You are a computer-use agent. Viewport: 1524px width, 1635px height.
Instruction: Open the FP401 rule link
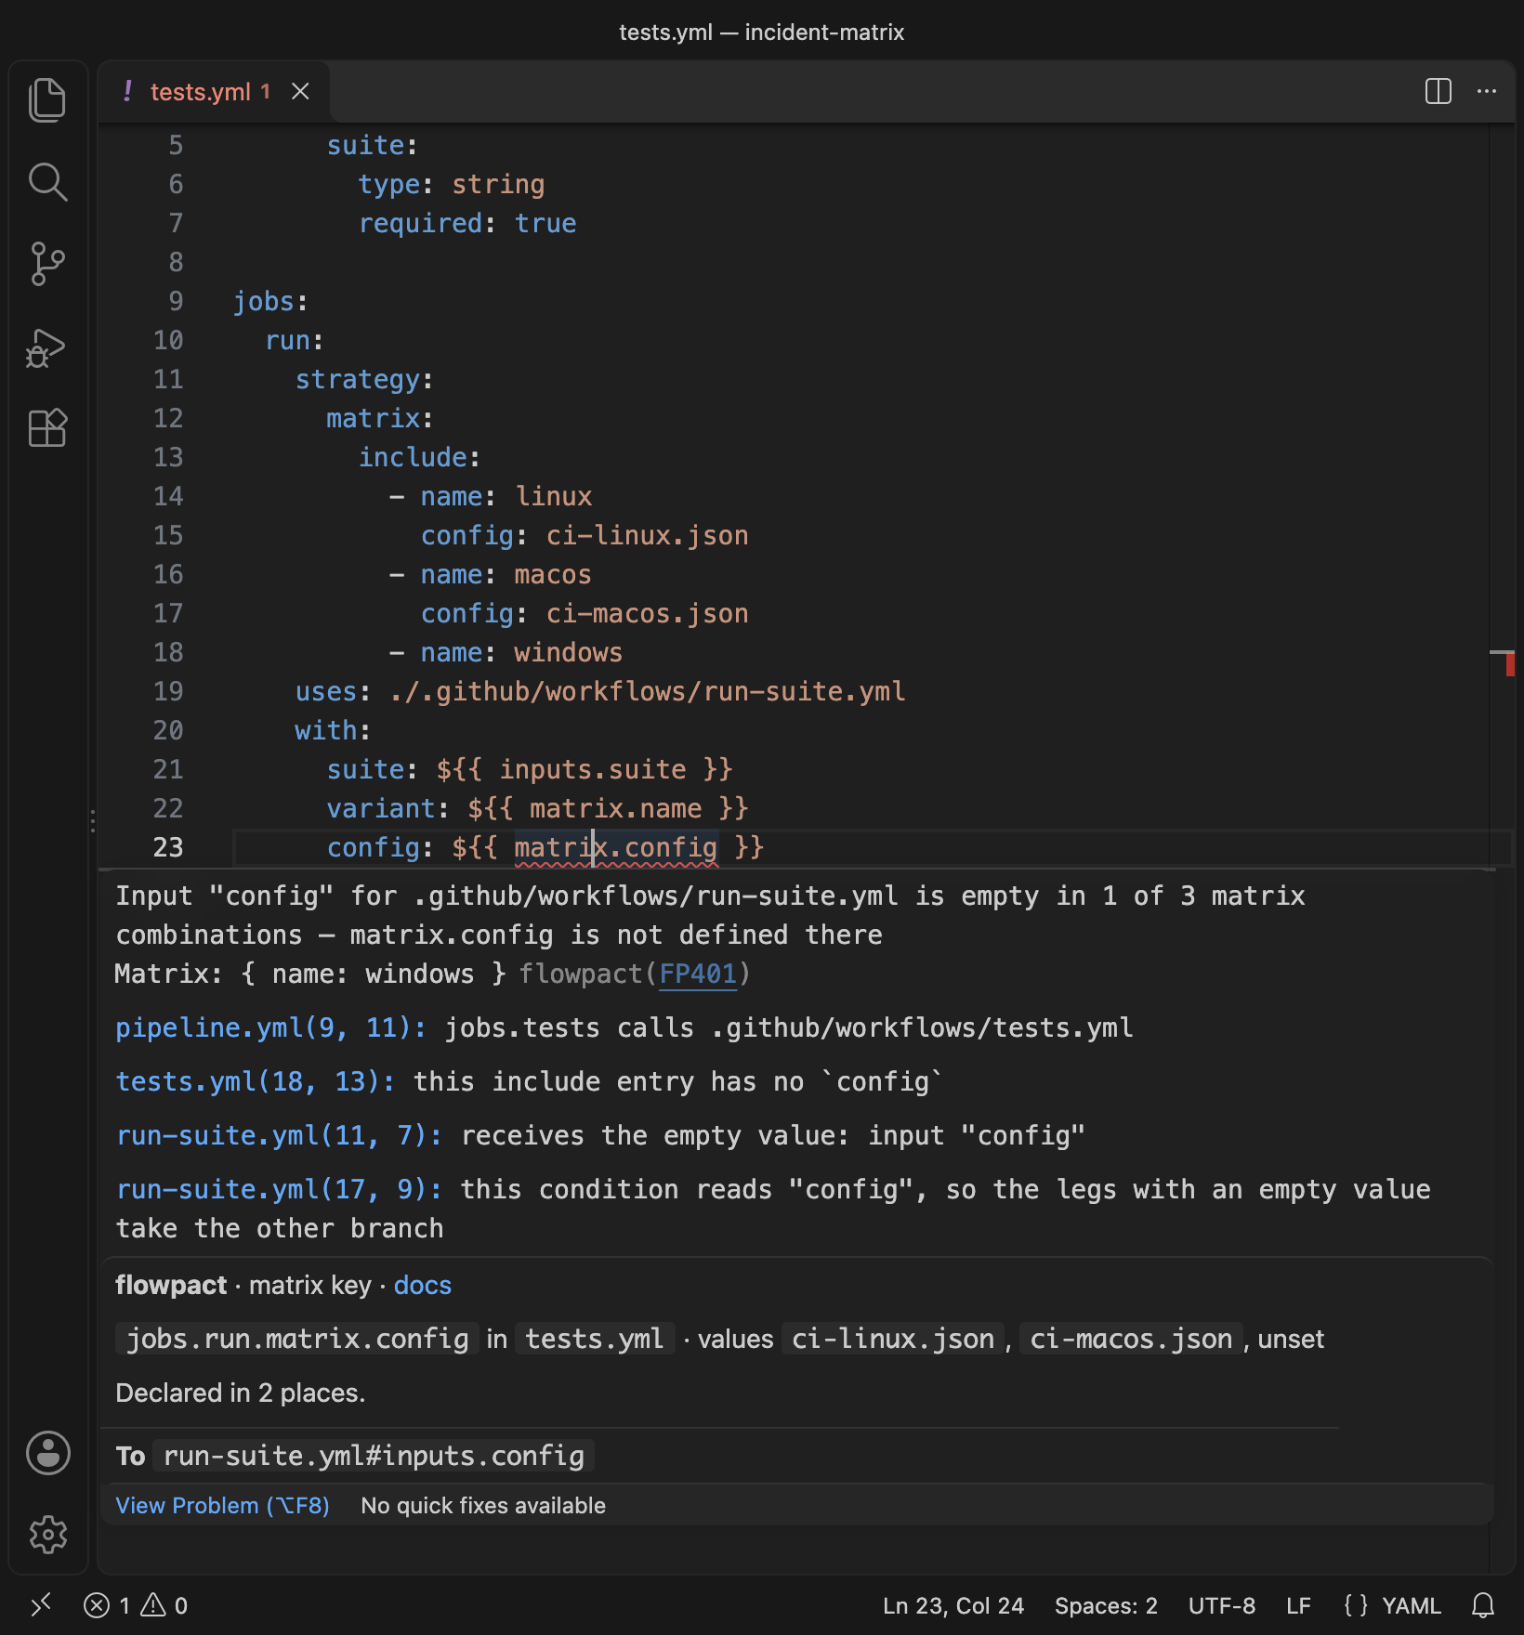pos(698,974)
